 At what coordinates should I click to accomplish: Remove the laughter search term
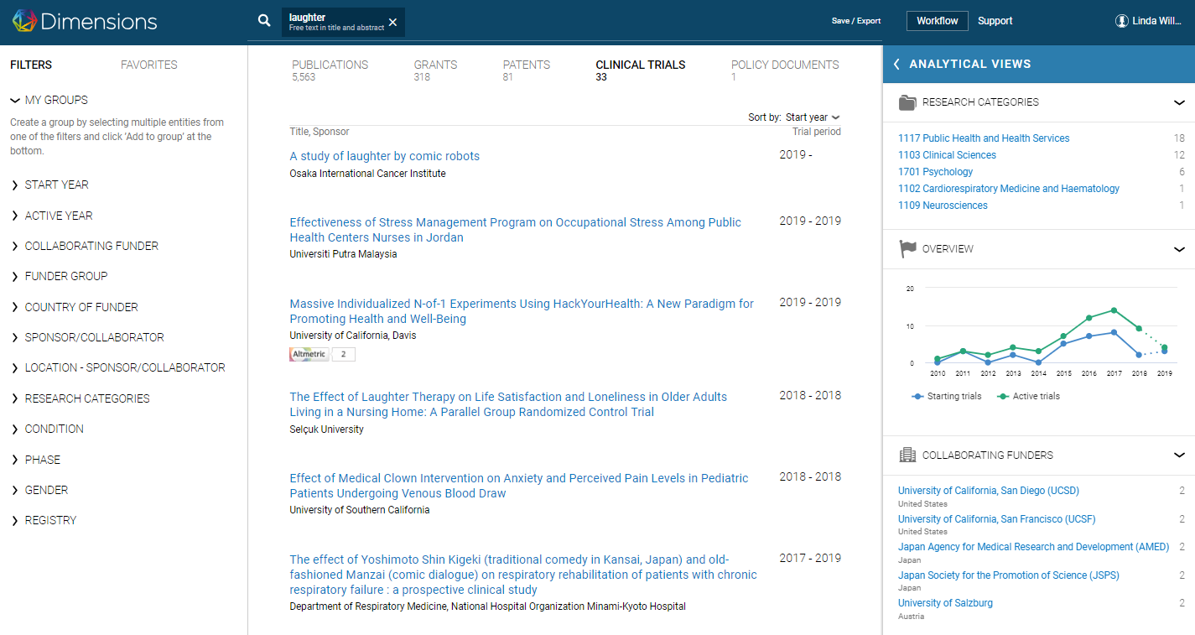tap(393, 22)
